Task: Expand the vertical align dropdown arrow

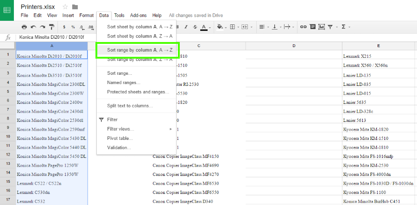Action: pyautogui.click(x=280, y=27)
